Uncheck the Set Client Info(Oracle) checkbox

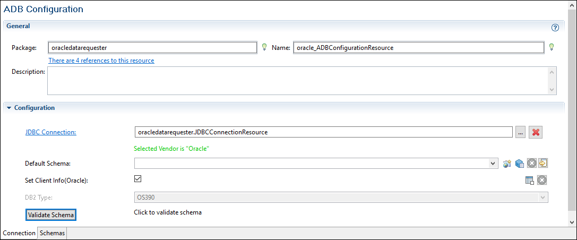(137, 179)
